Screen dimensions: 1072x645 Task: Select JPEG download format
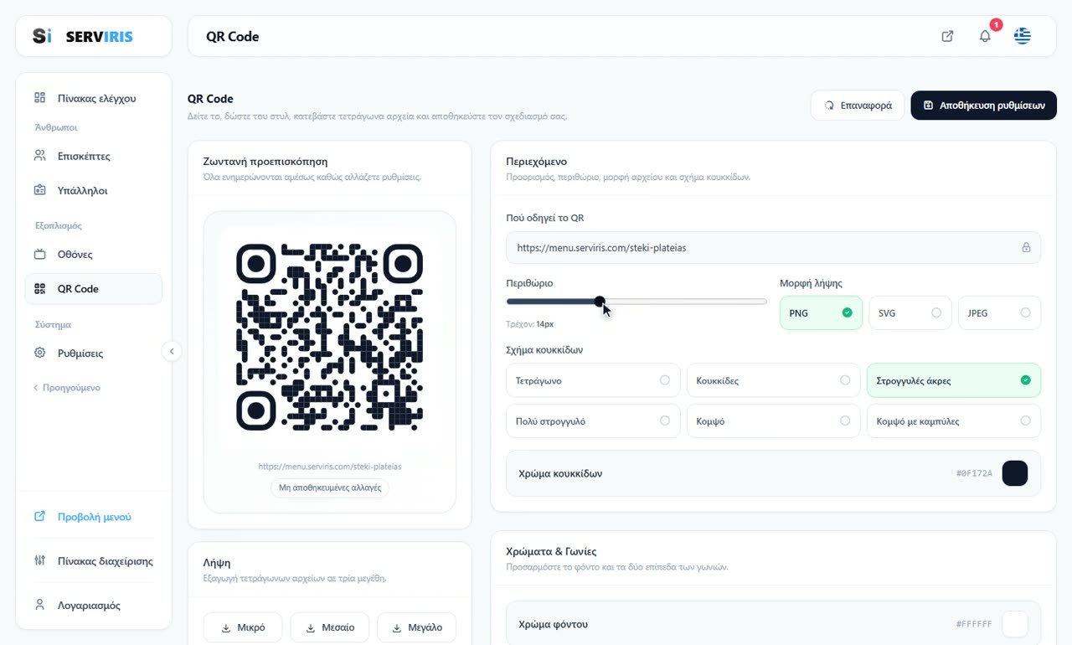point(999,312)
